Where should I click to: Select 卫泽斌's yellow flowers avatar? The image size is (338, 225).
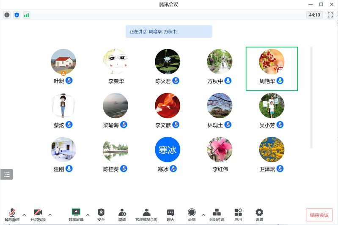[272, 150]
